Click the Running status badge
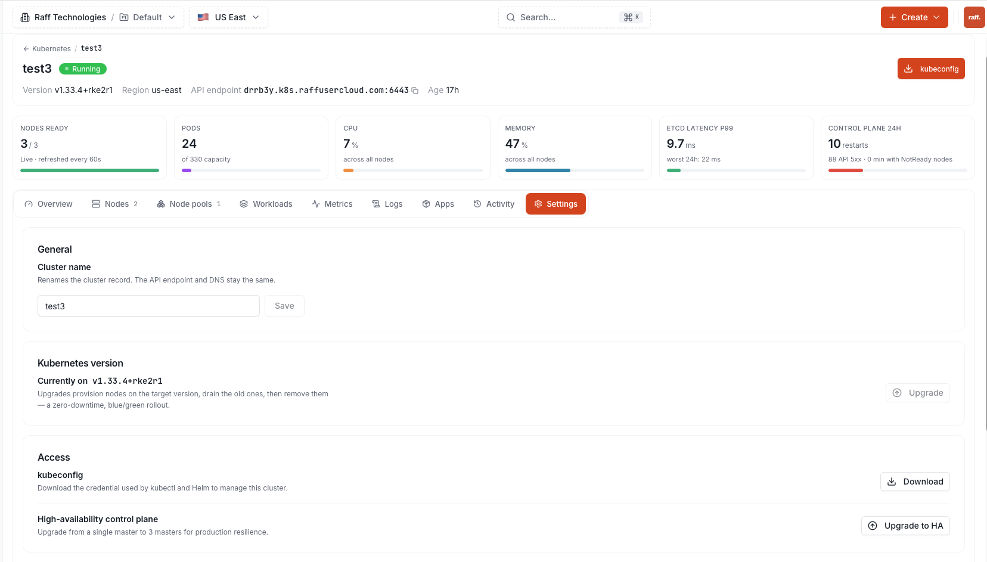The image size is (987, 562). (83, 69)
